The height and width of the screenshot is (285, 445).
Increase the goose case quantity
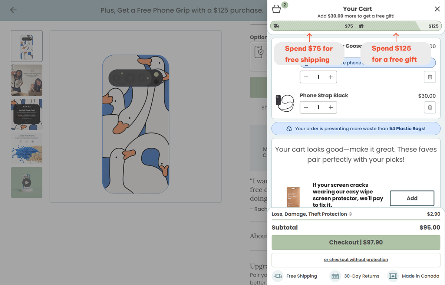[330, 77]
